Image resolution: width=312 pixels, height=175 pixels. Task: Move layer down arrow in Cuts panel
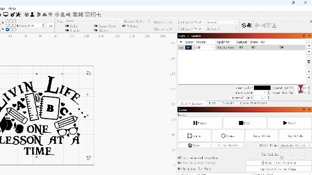coord(309,52)
